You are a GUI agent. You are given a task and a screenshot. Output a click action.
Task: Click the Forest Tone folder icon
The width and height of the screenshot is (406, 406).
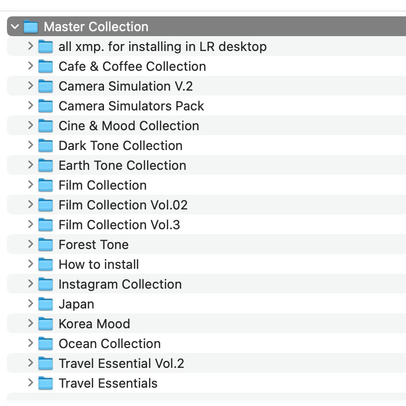46,245
